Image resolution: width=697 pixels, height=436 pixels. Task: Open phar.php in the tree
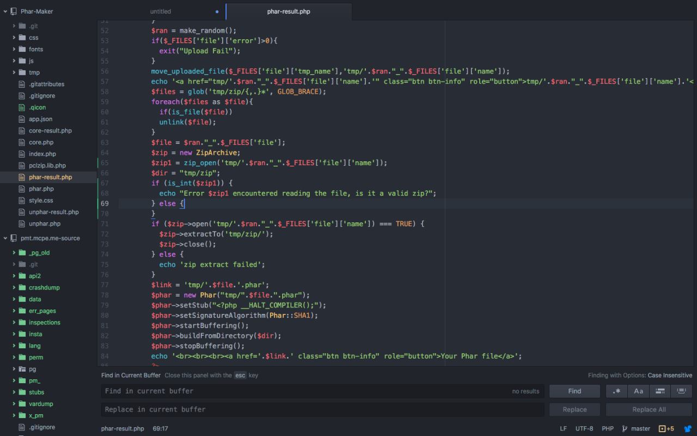coord(41,189)
